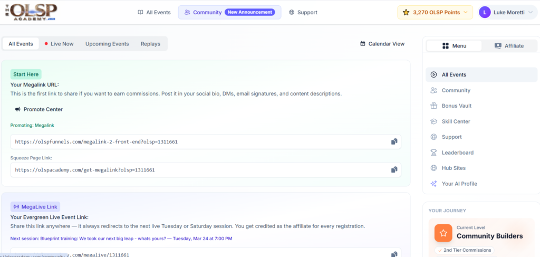Show the Live Now events tab
The width and height of the screenshot is (540, 257).
pos(59,44)
